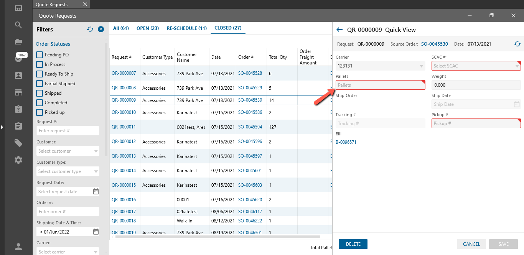Image resolution: width=524 pixels, height=255 pixels.
Task: Clear filters with the round X icon
Action: pyautogui.click(x=101, y=29)
